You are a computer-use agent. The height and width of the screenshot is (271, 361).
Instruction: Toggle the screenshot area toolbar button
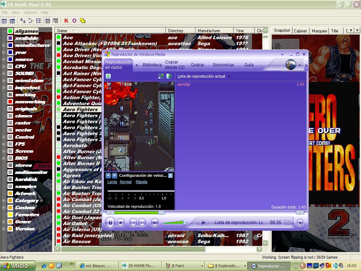12,21
